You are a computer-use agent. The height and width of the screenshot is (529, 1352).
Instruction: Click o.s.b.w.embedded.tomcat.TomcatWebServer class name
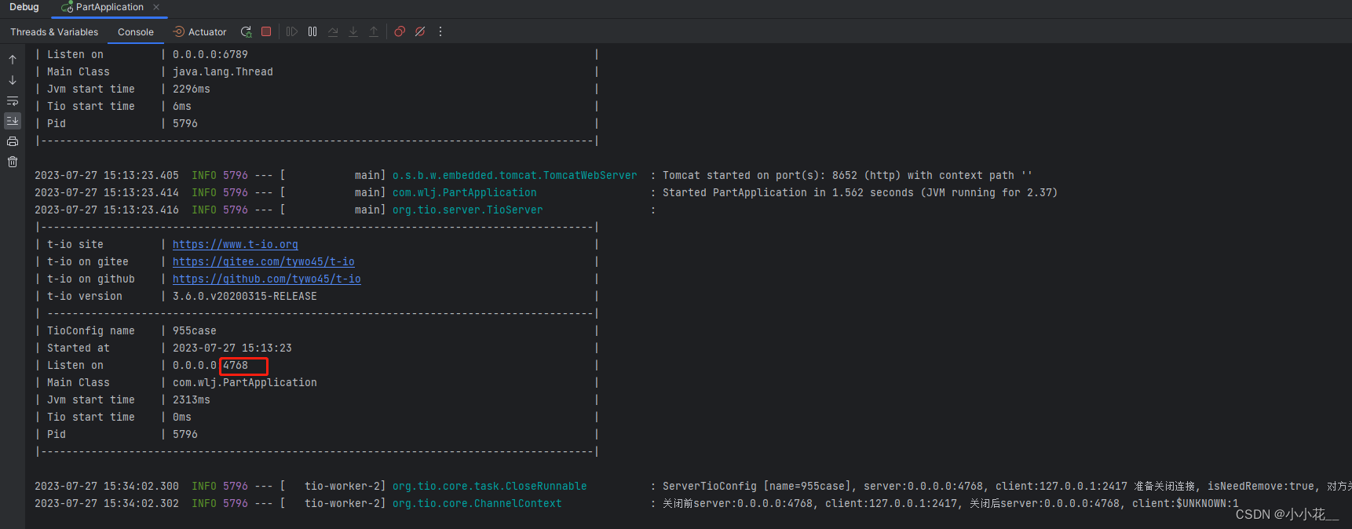[x=515, y=175]
